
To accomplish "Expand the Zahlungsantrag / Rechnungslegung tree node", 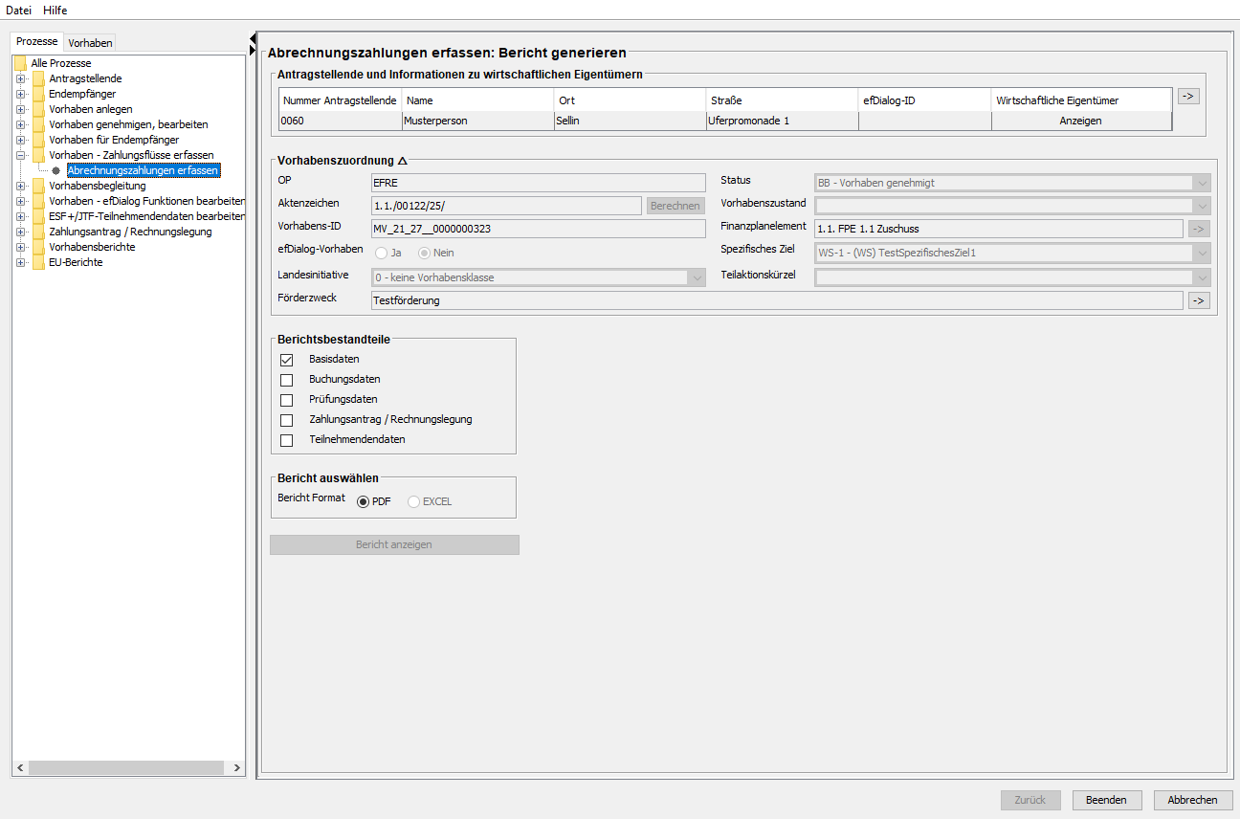I will [20, 232].
